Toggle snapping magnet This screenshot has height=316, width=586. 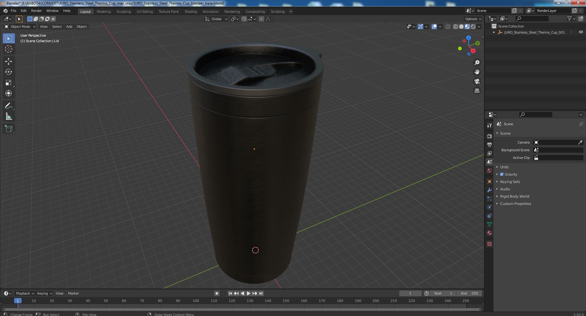[x=244, y=19]
